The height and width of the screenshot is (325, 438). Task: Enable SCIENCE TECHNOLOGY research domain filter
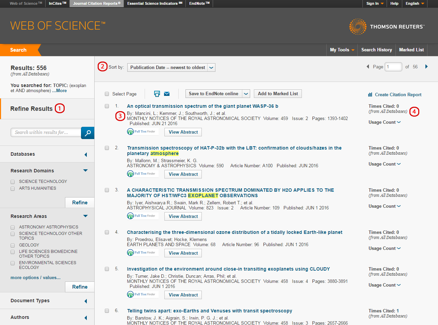[13, 182]
